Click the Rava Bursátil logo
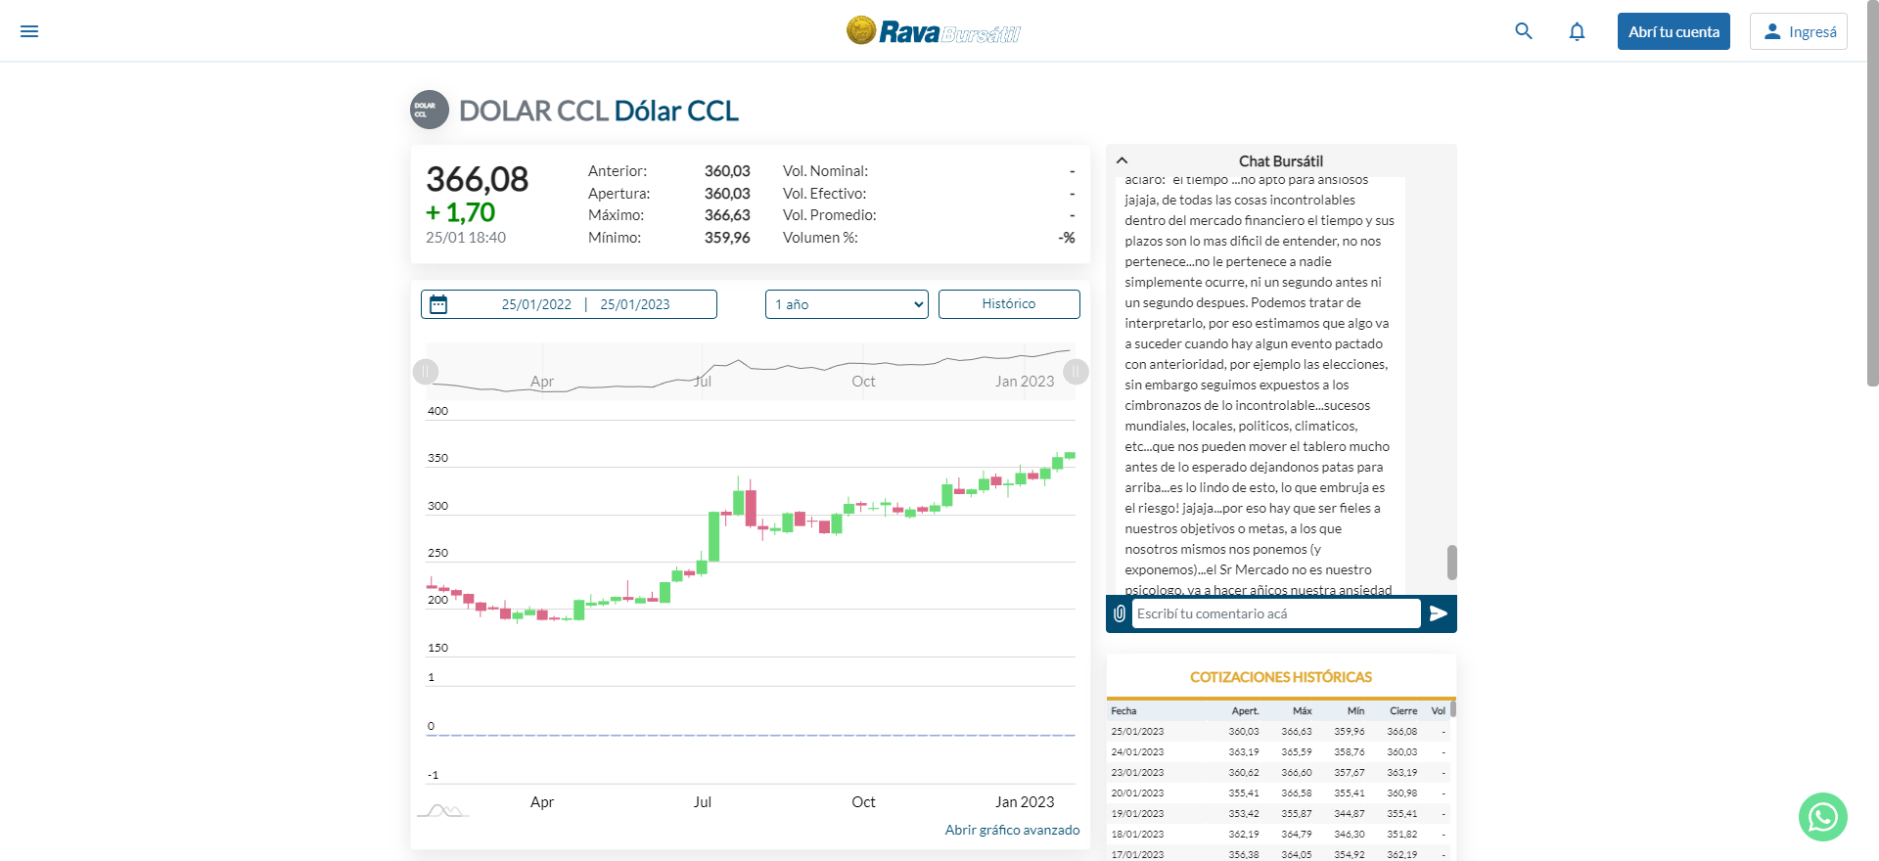 point(933,31)
